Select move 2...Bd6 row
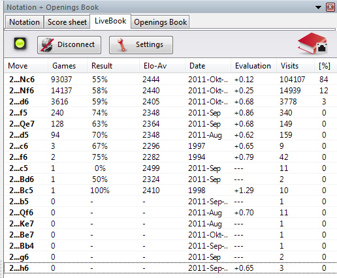 170,179
